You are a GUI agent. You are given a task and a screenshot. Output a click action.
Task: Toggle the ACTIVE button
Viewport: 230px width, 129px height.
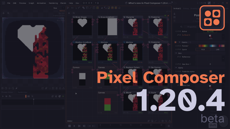coord(210,32)
